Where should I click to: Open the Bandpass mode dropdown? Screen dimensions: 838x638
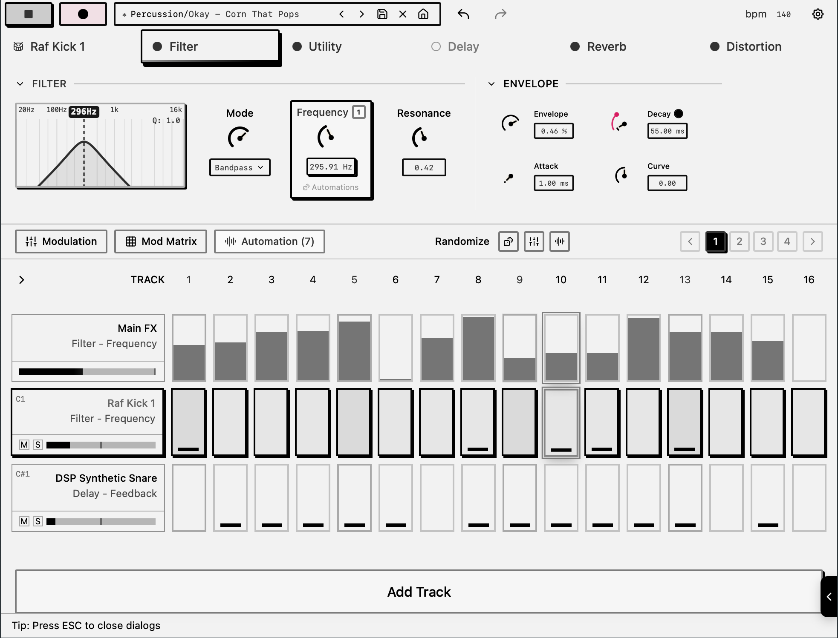pyautogui.click(x=240, y=167)
